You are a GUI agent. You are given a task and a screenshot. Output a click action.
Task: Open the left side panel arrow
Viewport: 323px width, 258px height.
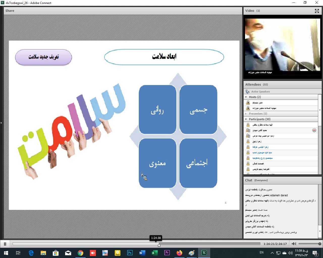pos(1,123)
